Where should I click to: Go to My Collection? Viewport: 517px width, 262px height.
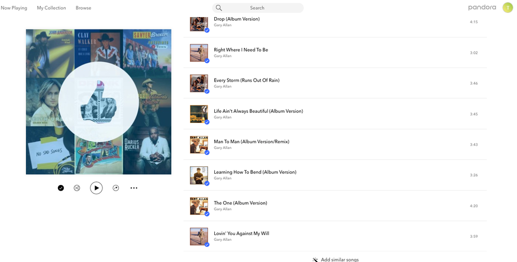tap(51, 8)
